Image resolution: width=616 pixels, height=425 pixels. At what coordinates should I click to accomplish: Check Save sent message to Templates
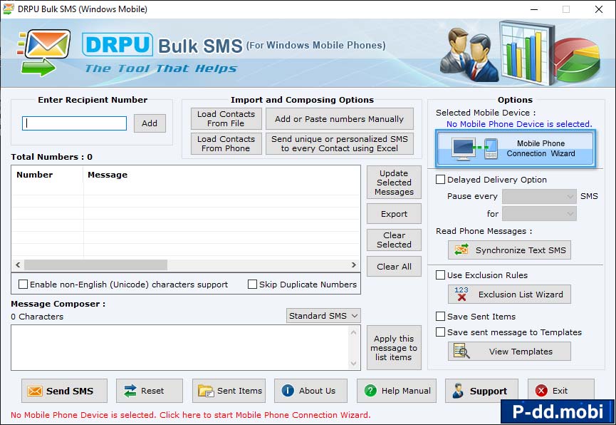click(x=440, y=332)
